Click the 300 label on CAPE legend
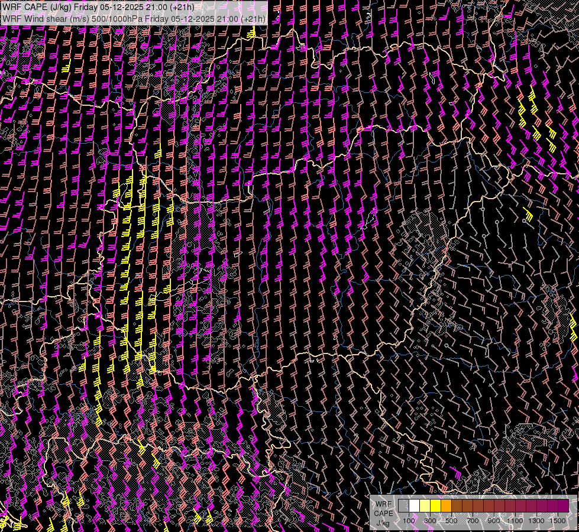Image resolution: width=579 pixels, height=532 pixels. coord(430,520)
